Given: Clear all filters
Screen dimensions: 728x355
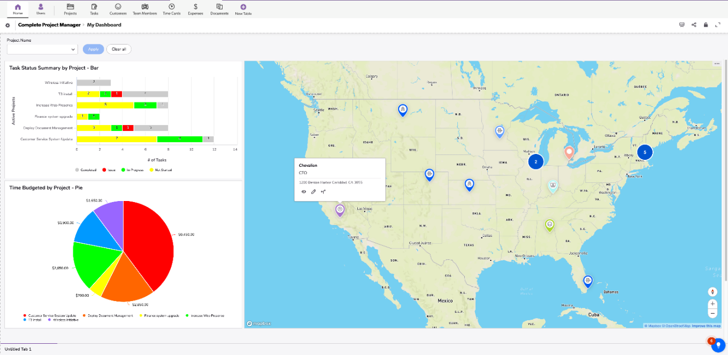Looking at the screenshot, I should pyautogui.click(x=119, y=49).
